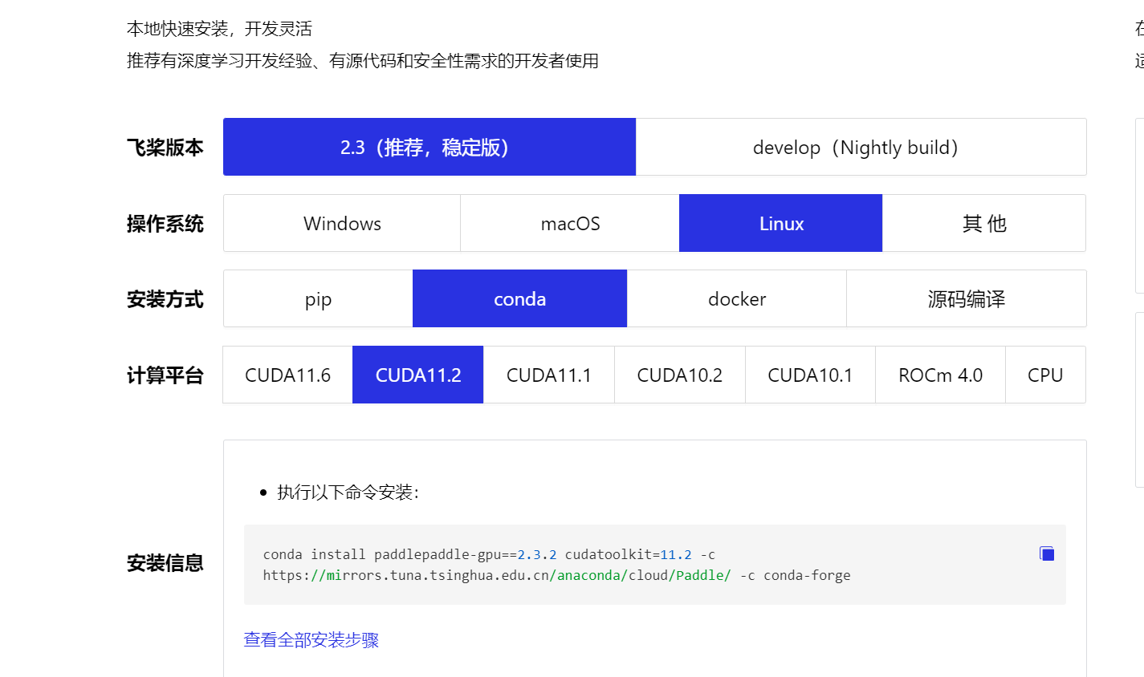Click the 执行以下命令安装 bullet text
The height and width of the screenshot is (677, 1144).
click(348, 492)
